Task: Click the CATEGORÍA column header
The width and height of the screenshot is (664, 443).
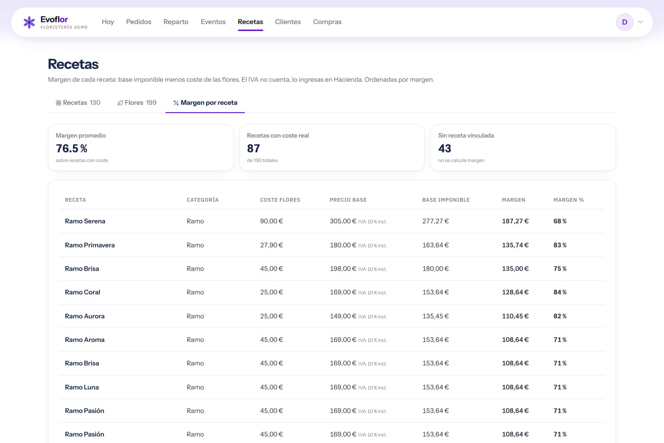Action: coord(203,200)
